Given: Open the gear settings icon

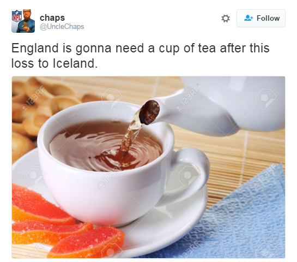Looking at the screenshot, I should [226, 19].
